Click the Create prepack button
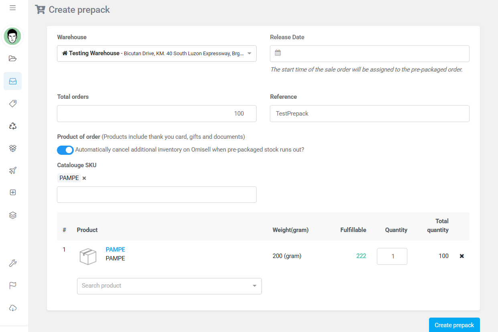 coord(454,325)
